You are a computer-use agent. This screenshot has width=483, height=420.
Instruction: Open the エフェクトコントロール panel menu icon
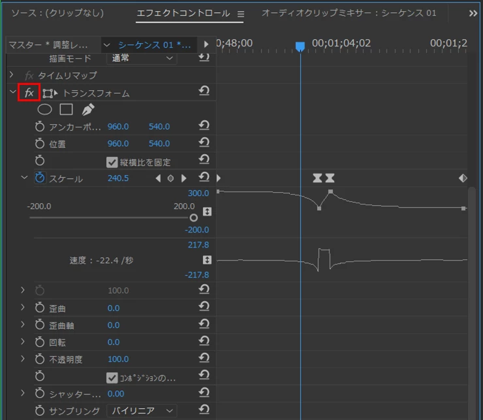[241, 14]
